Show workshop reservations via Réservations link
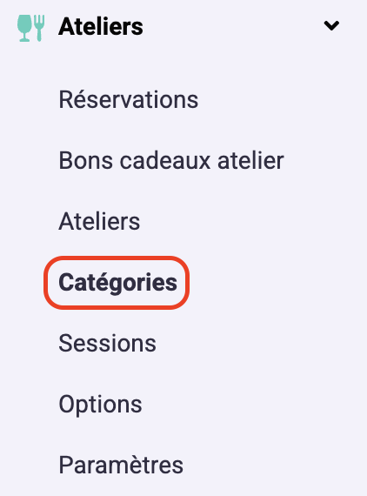This screenshot has height=496, width=367. [x=129, y=100]
